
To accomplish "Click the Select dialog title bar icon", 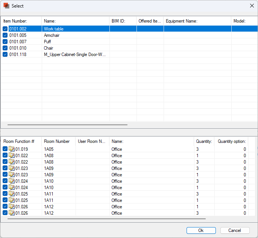I will pyautogui.click(x=6, y=6).
